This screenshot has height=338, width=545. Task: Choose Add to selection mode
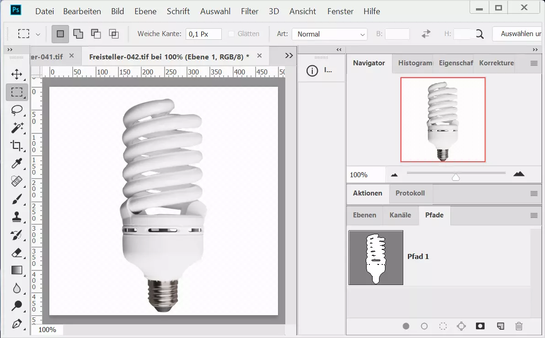[78, 34]
